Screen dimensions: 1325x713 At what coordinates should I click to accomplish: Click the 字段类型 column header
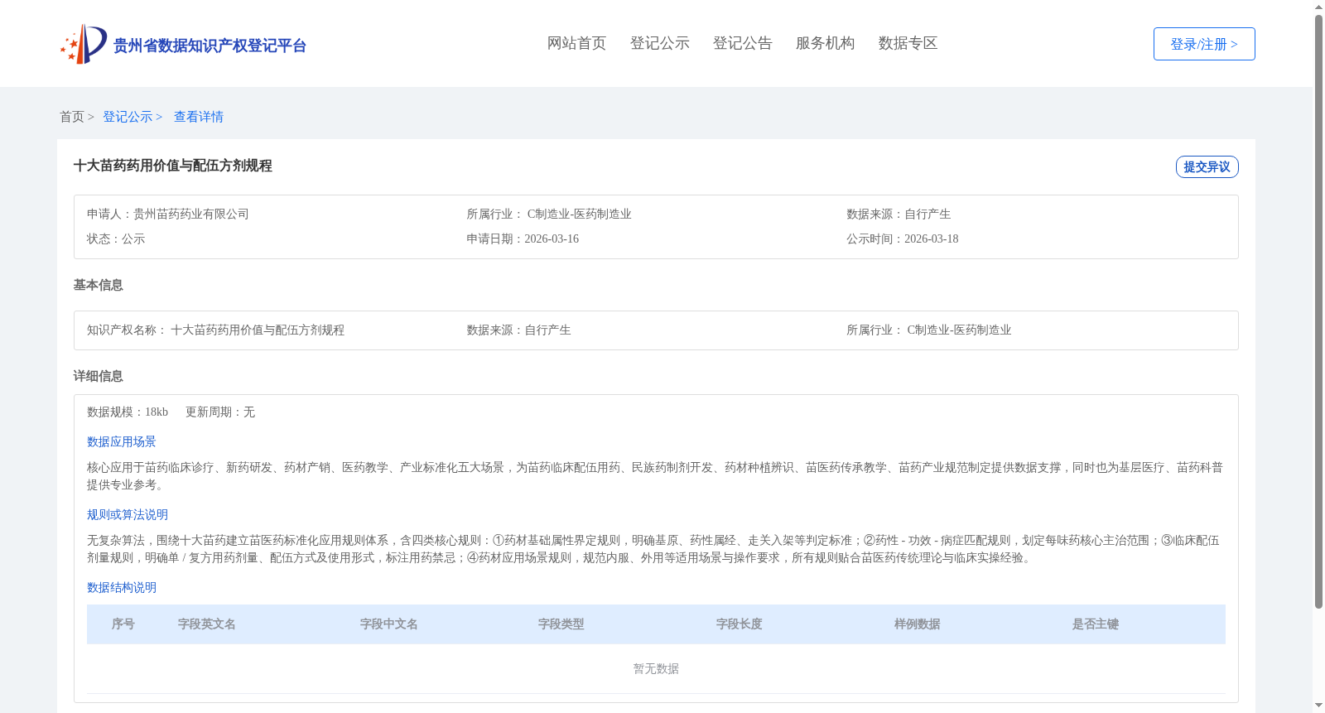561,624
